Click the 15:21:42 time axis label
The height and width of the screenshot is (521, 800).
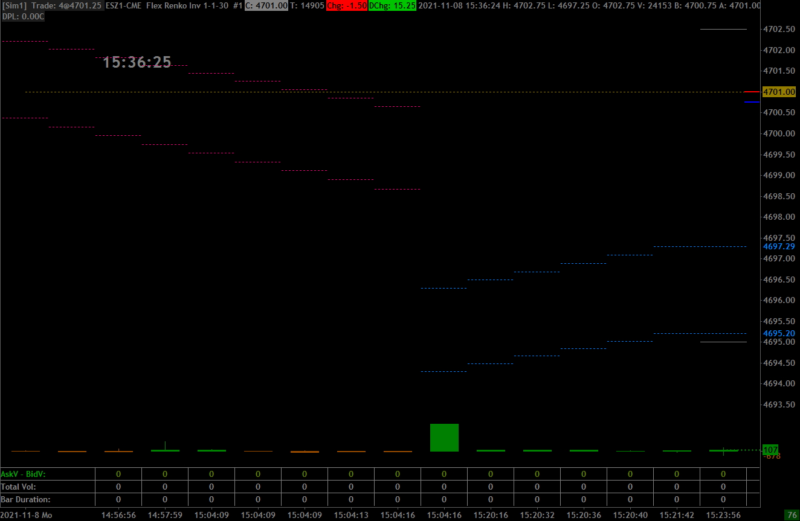tap(677, 515)
